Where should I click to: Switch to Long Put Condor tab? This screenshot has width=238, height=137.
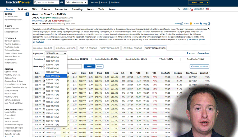(88, 48)
